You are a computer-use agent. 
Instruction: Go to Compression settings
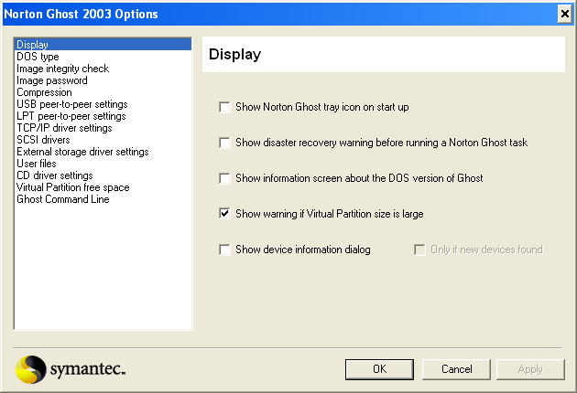[x=44, y=92]
